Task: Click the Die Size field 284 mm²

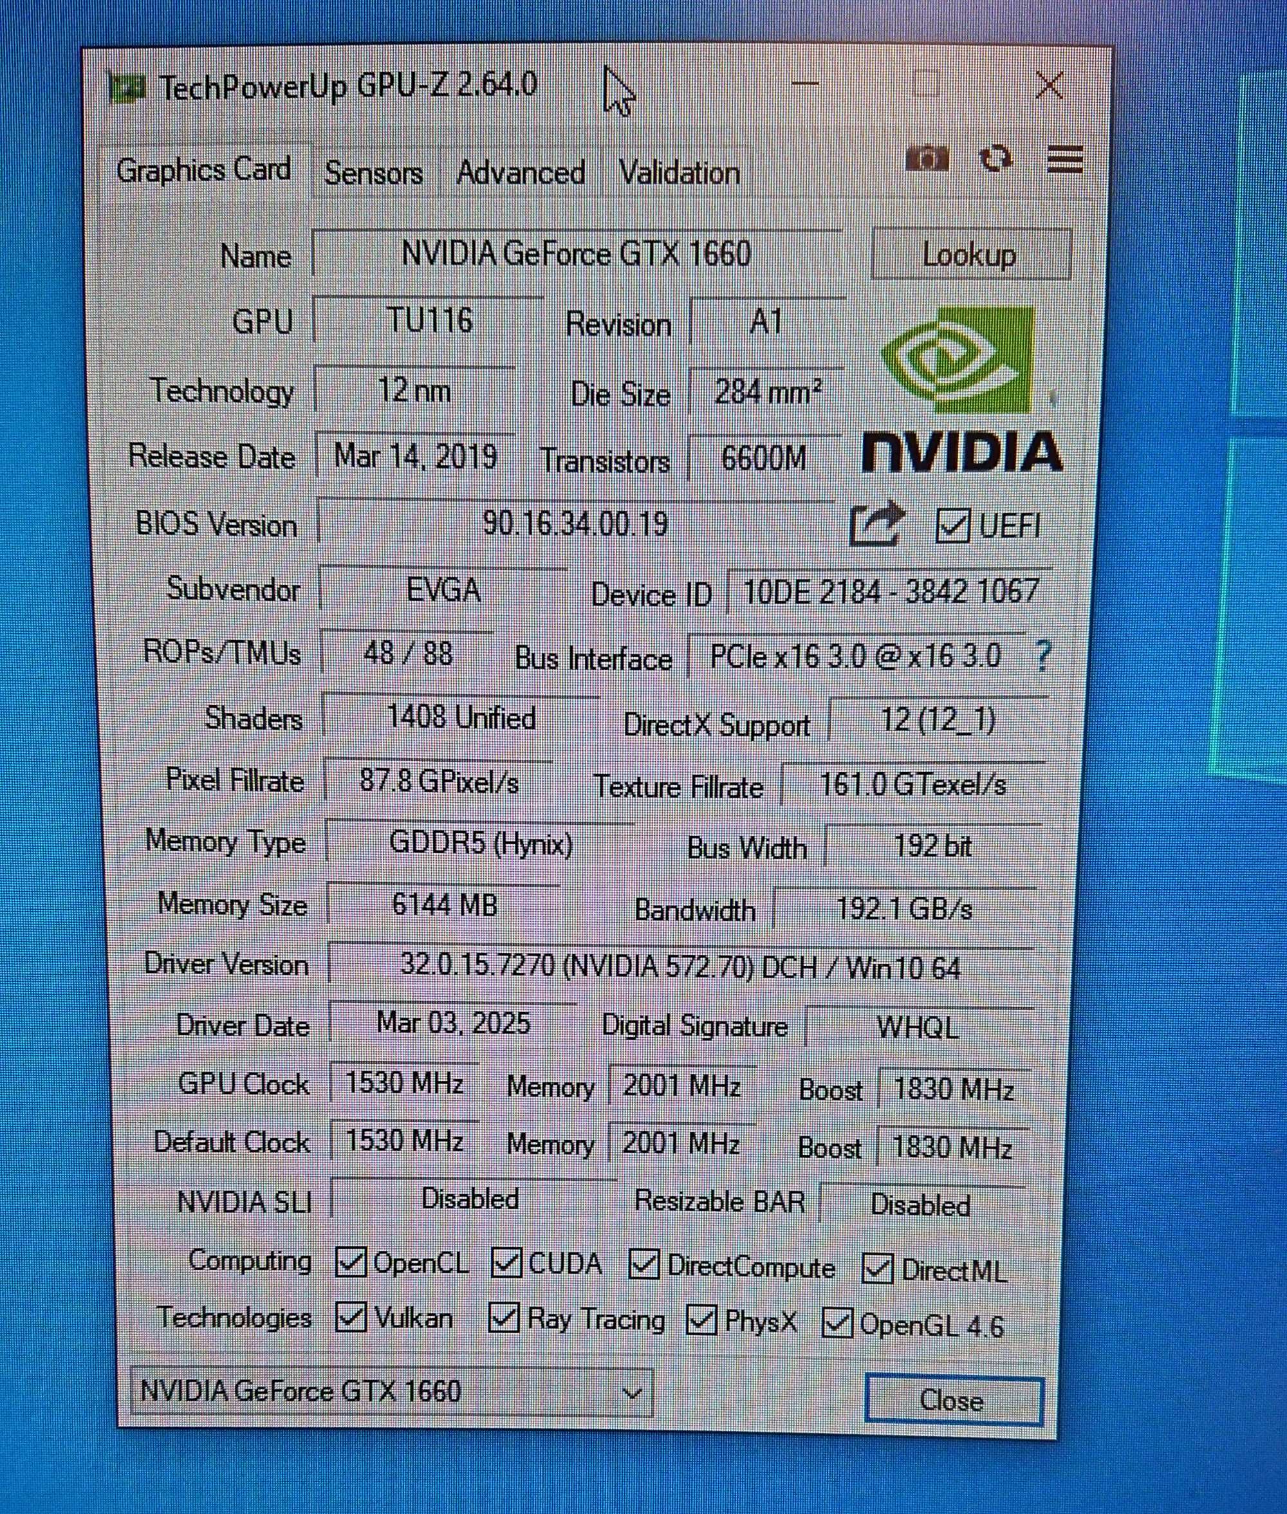Action: tap(767, 392)
